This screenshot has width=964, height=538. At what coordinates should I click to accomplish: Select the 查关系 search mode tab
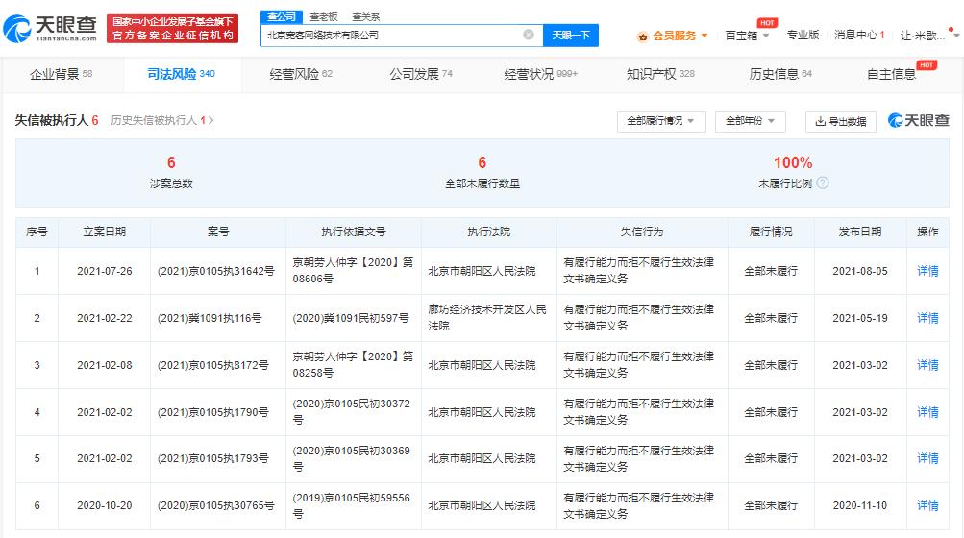point(365,16)
